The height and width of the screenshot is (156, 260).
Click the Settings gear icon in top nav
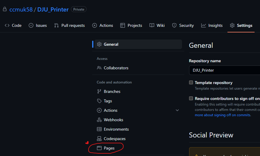point(232,25)
